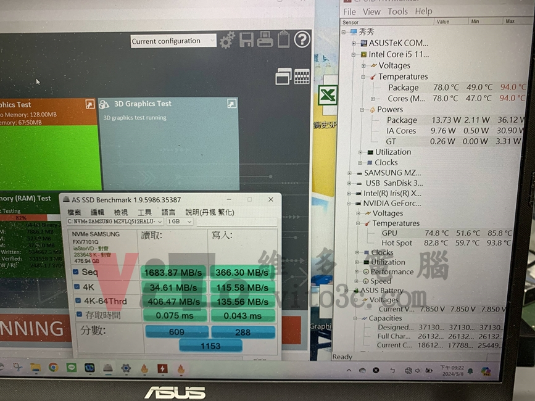This screenshot has height=401, width=535.
Task: Expand the CPU Voltages node
Action: (x=363, y=65)
